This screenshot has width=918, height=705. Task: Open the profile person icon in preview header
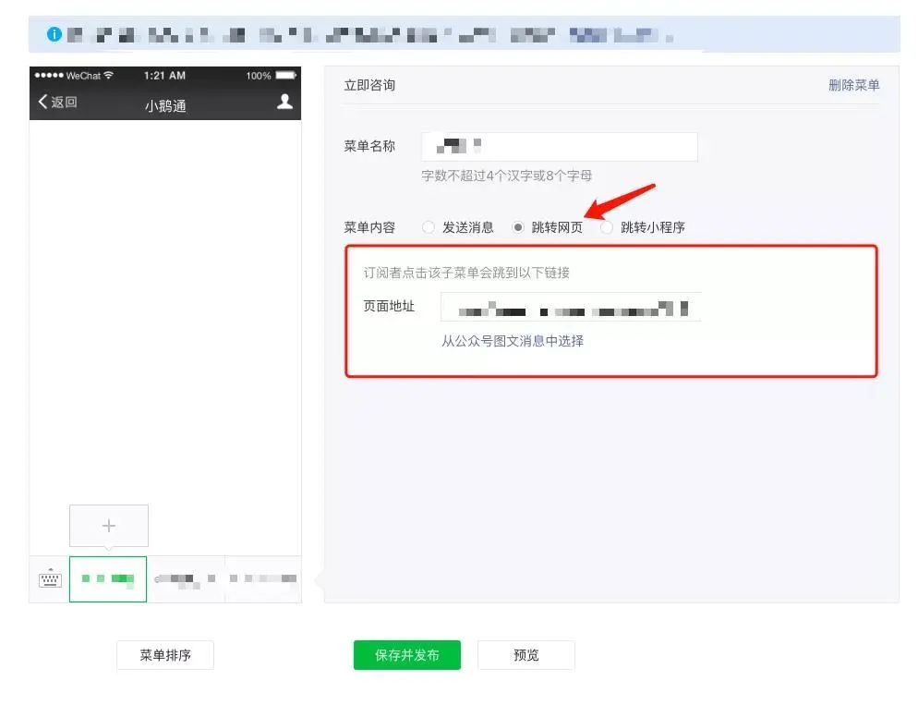(284, 102)
